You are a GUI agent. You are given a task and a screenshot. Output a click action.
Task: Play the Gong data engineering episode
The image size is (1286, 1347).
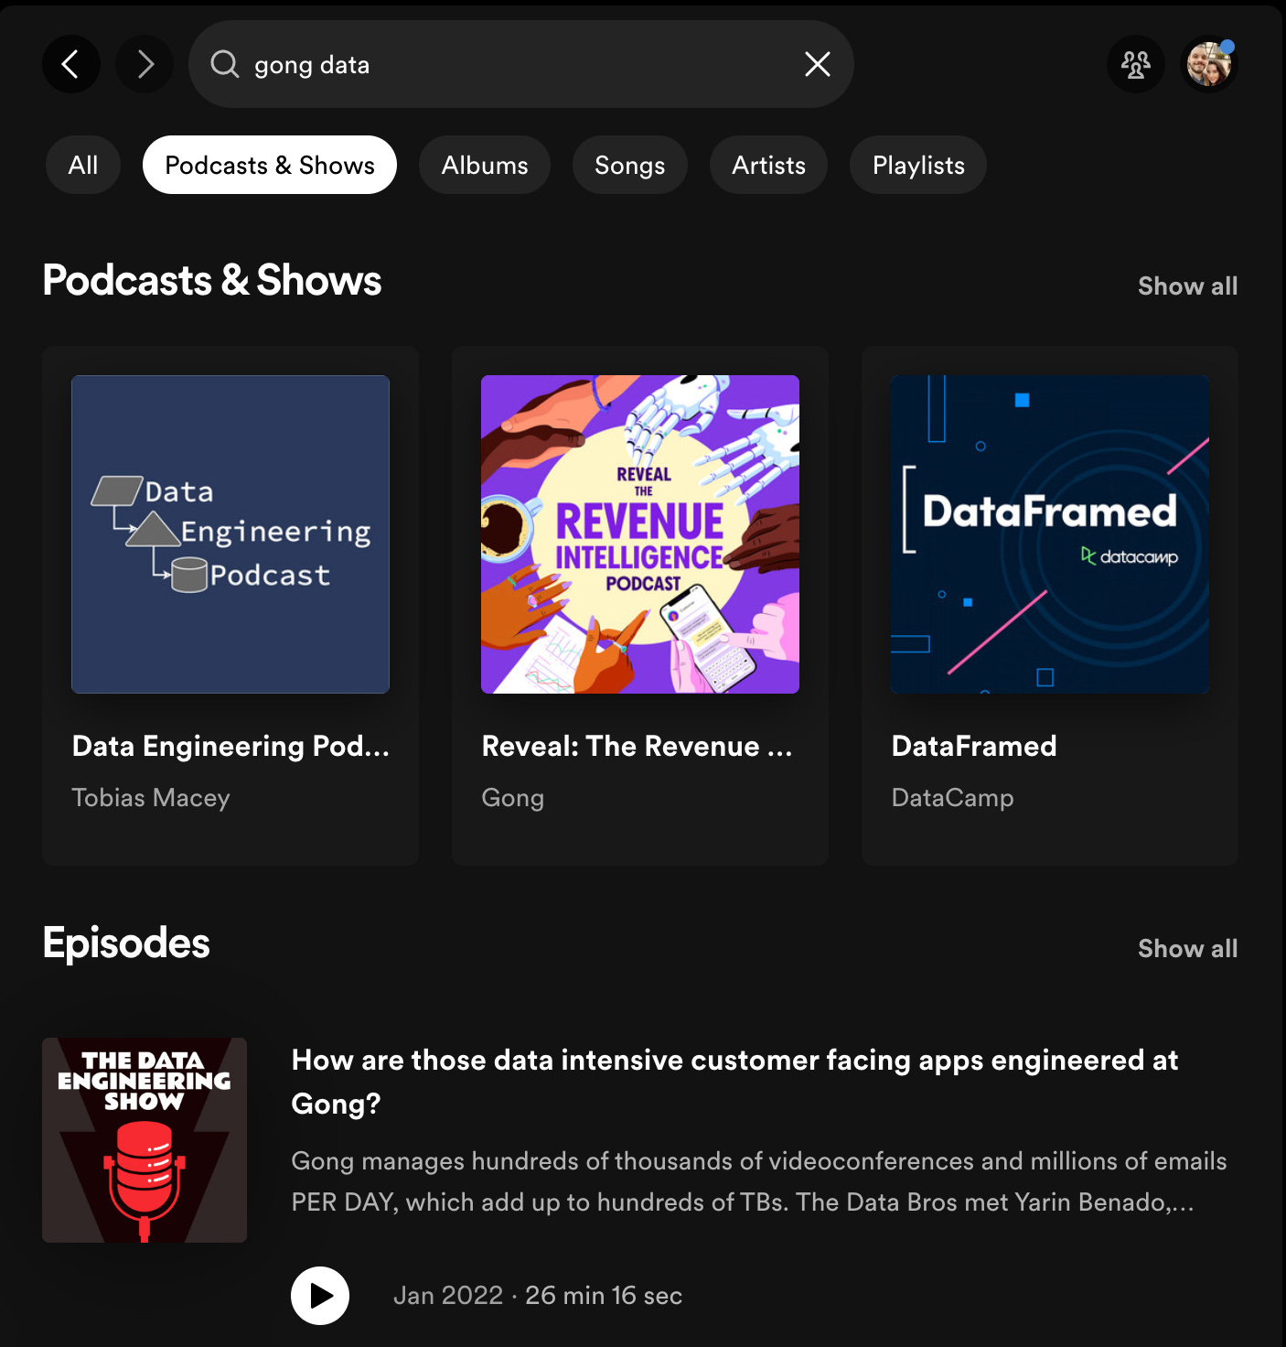coord(320,1296)
